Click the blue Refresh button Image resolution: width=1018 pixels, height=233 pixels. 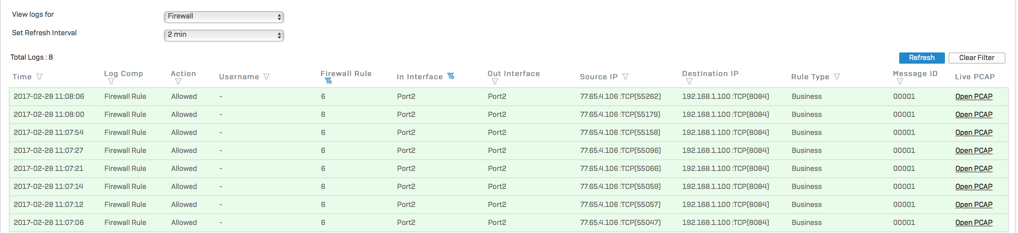tap(922, 58)
